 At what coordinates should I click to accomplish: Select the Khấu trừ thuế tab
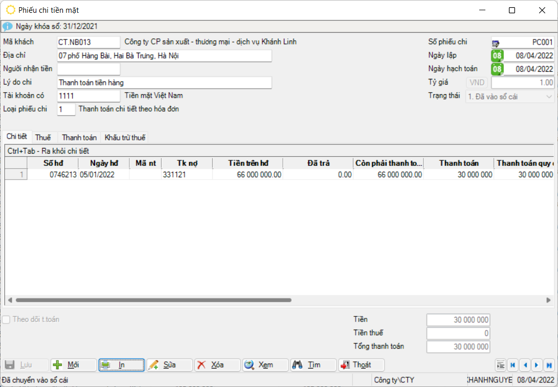point(125,137)
